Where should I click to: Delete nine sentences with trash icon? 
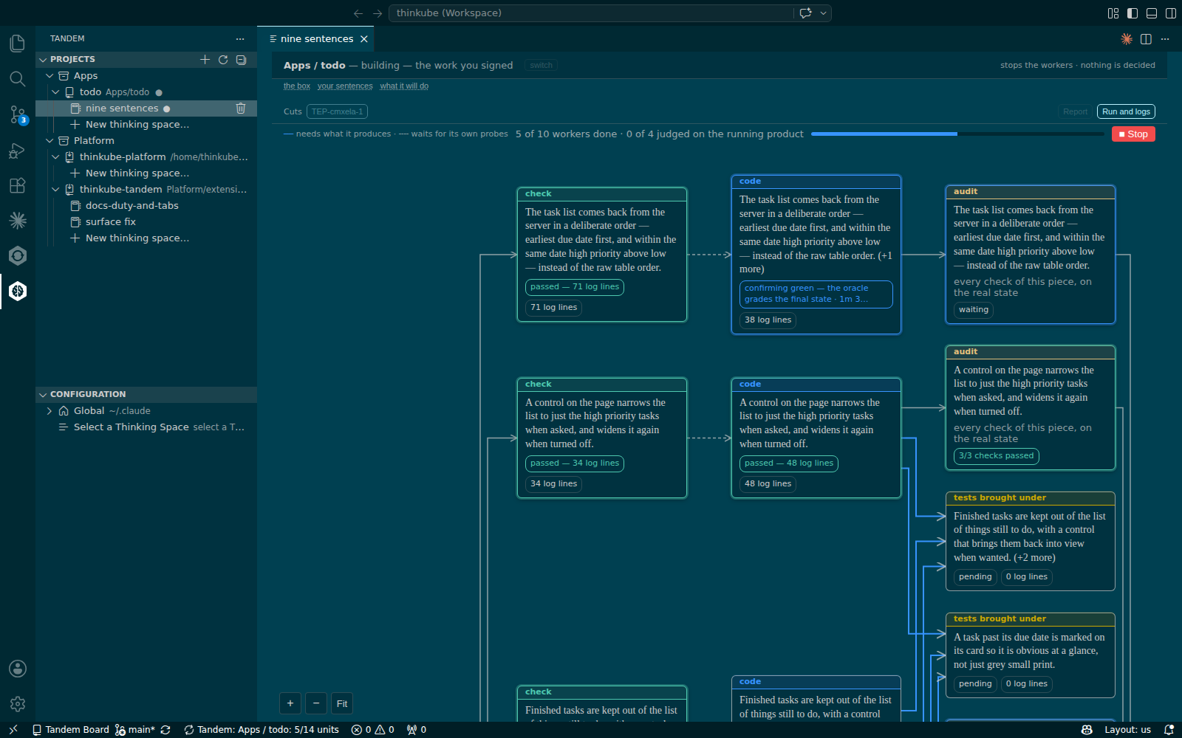[x=241, y=108]
